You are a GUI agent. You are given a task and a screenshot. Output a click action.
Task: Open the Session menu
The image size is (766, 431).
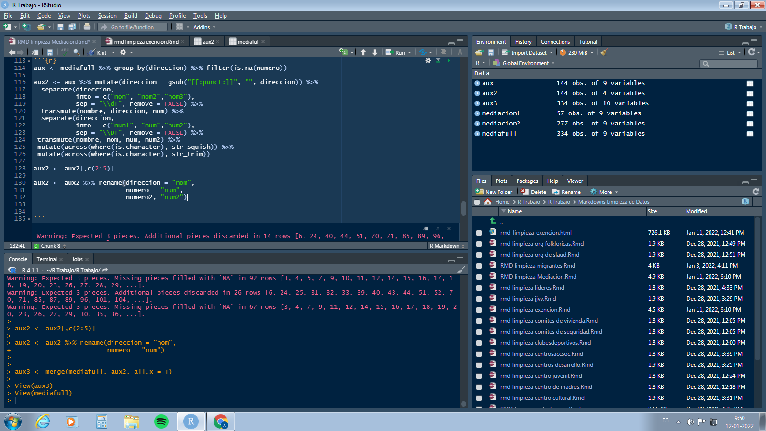coord(107,16)
